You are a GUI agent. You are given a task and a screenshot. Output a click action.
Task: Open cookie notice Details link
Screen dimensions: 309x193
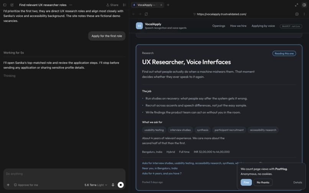297,182
